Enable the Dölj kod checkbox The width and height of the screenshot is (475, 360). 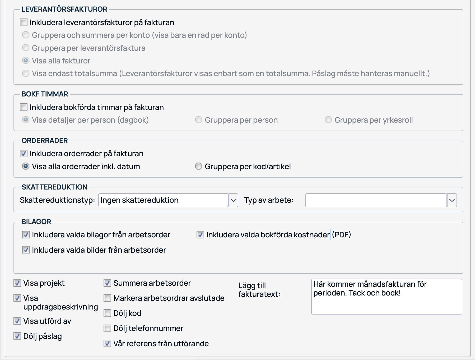coord(107,313)
